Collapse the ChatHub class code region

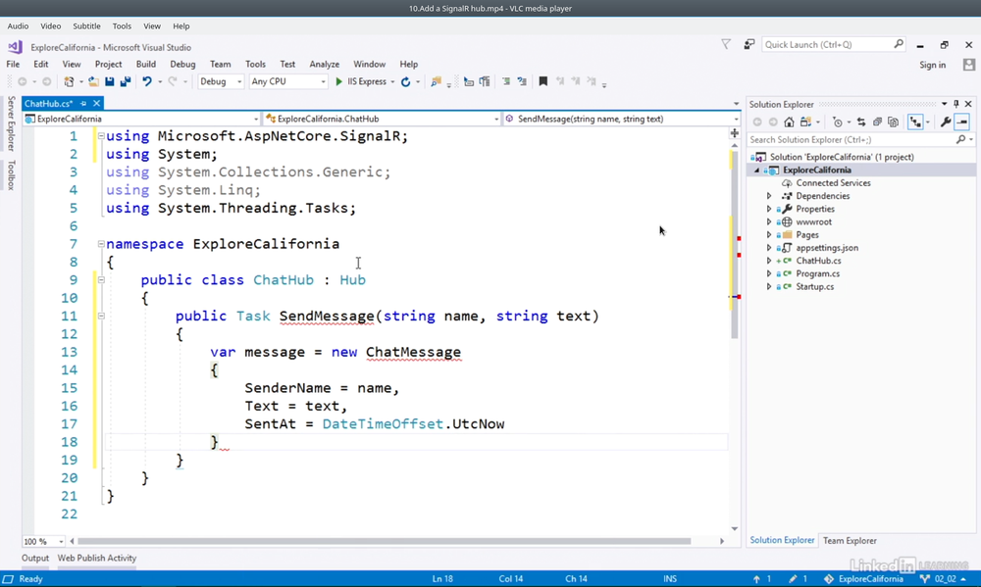(x=101, y=279)
